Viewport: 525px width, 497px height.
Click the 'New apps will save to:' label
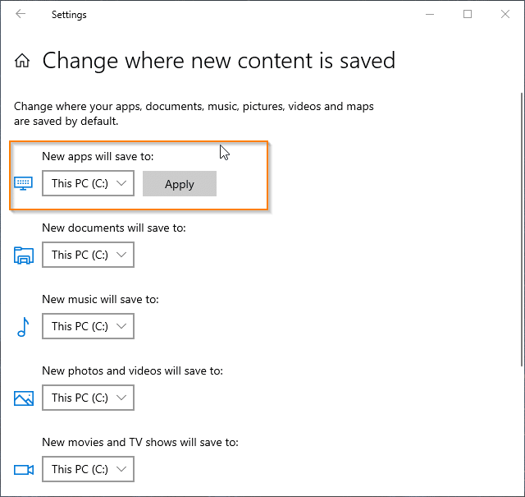click(x=98, y=156)
